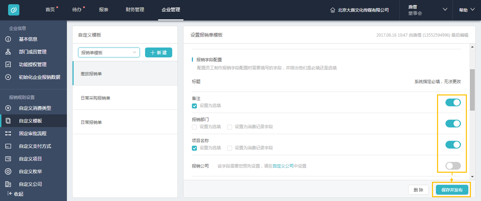Click the 删除 button
This screenshot has height=201, width=481.
tap(418, 190)
